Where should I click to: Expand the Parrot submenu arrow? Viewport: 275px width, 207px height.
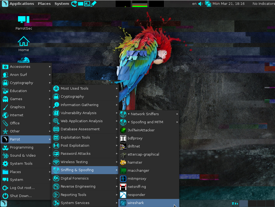coord(50,139)
